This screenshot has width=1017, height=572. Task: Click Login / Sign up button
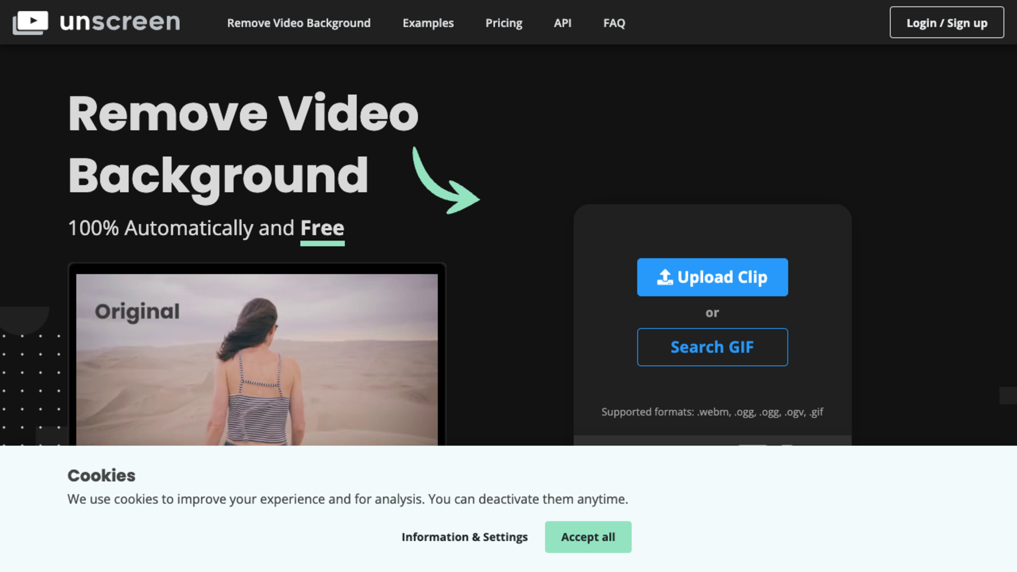pyautogui.click(x=946, y=23)
